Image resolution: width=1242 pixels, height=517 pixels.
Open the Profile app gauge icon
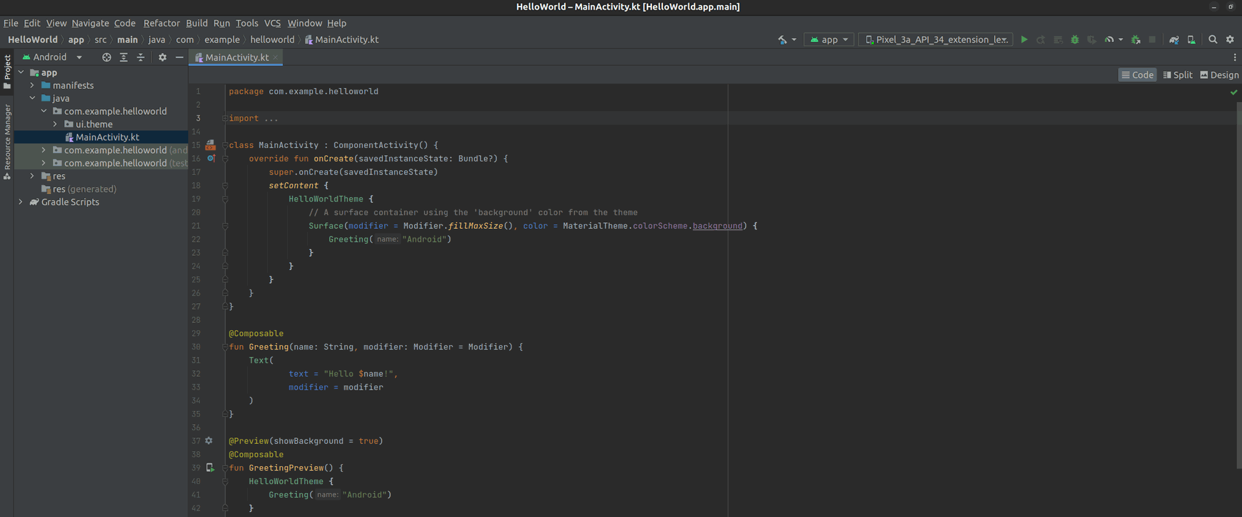[1109, 39]
